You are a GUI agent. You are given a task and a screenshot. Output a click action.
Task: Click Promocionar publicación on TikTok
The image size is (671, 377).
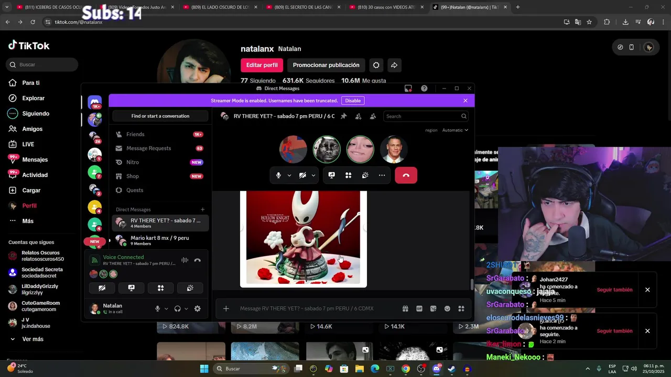tap(326, 65)
